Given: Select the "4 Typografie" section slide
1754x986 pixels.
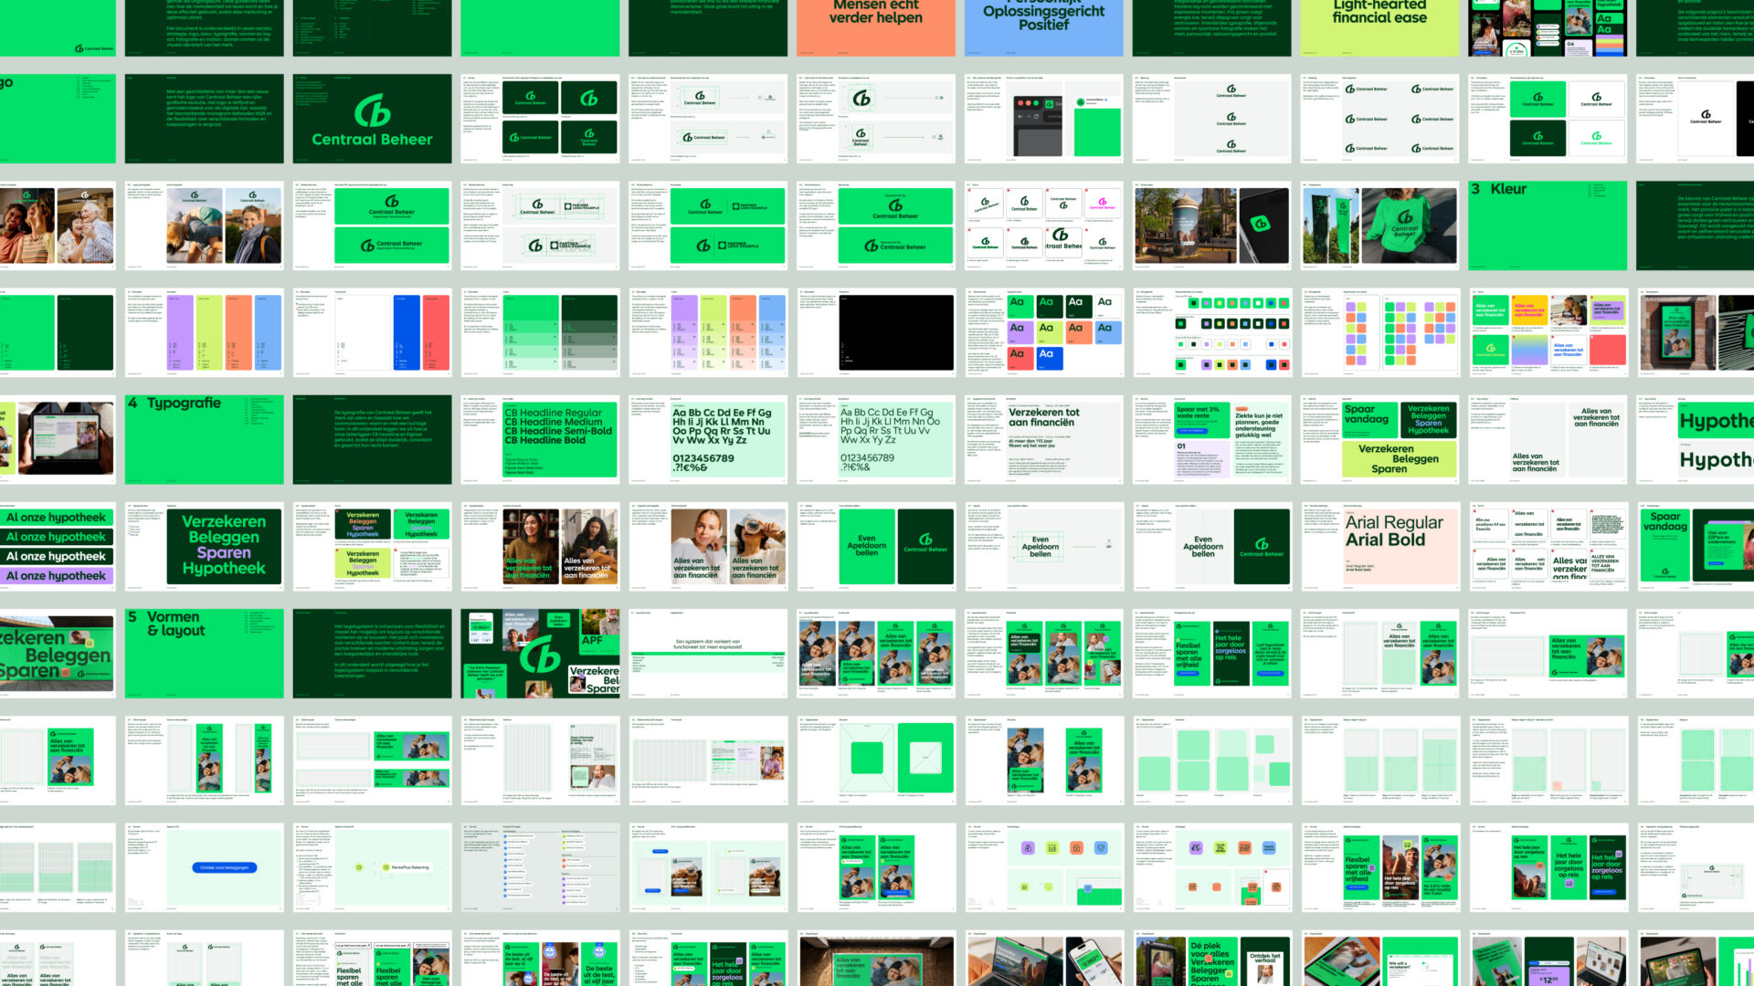Looking at the screenshot, I should [204, 440].
